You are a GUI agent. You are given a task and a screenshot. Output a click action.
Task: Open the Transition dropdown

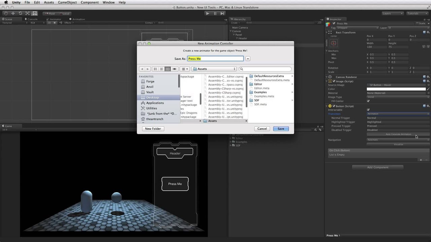click(x=398, y=114)
